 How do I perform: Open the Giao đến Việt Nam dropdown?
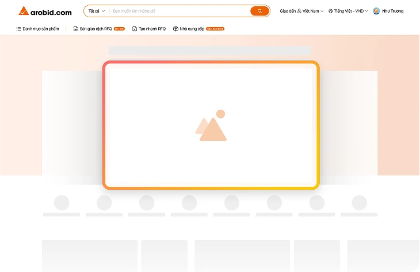[301, 11]
